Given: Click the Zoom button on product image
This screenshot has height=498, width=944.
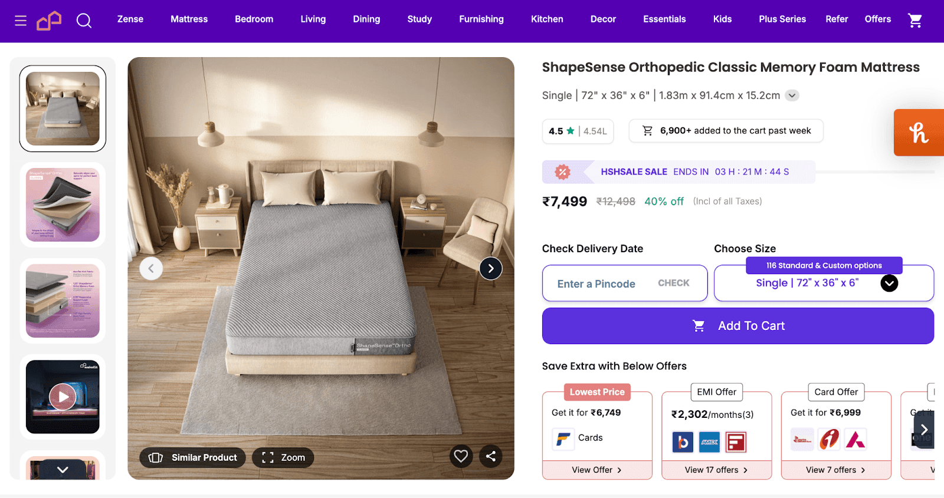Looking at the screenshot, I should click(283, 457).
